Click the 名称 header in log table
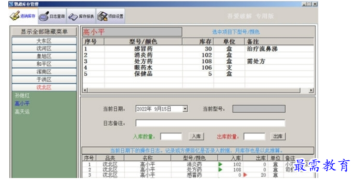The image size is (354, 181). 148,158
